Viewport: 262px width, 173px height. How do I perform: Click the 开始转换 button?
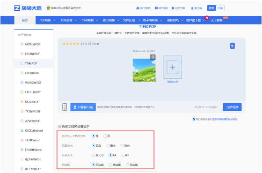[232, 107]
